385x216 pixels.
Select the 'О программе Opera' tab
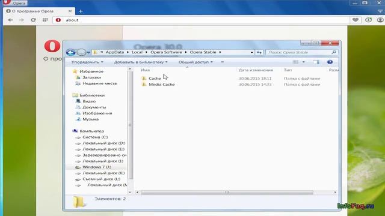point(39,11)
